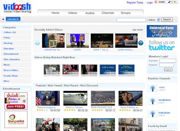
Task: Switch to Most Viewed videos
Action: (x=55, y=86)
